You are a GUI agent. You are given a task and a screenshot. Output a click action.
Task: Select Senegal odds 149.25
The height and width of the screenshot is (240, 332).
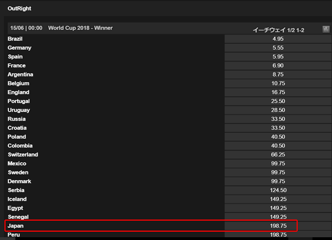278,217
